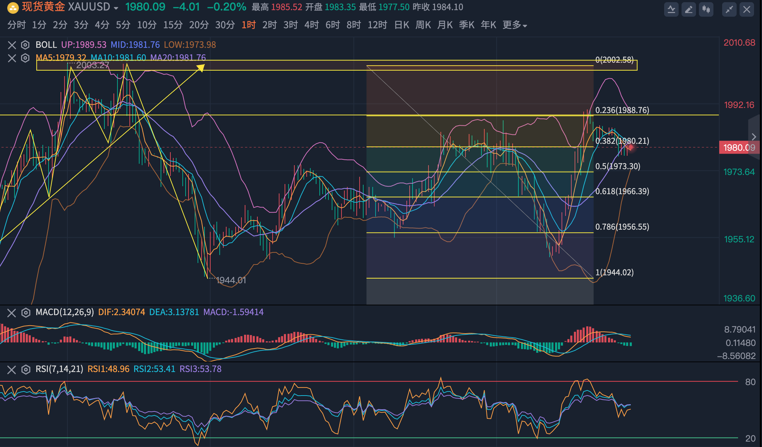Click the UP:1989.53 Bollinger value
The width and height of the screenshot is (762, 447).
84,45
